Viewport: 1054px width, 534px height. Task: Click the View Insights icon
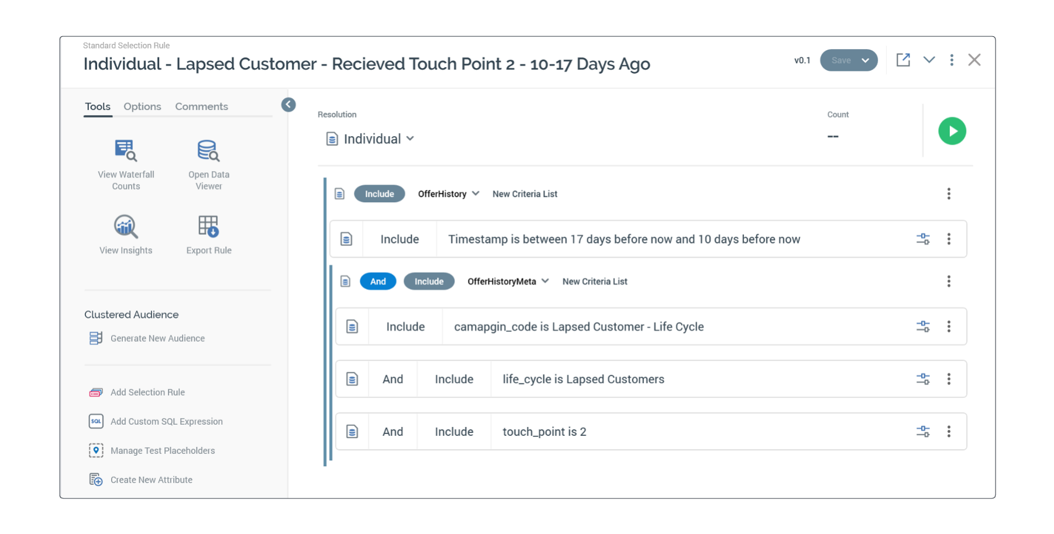(126, 227)
